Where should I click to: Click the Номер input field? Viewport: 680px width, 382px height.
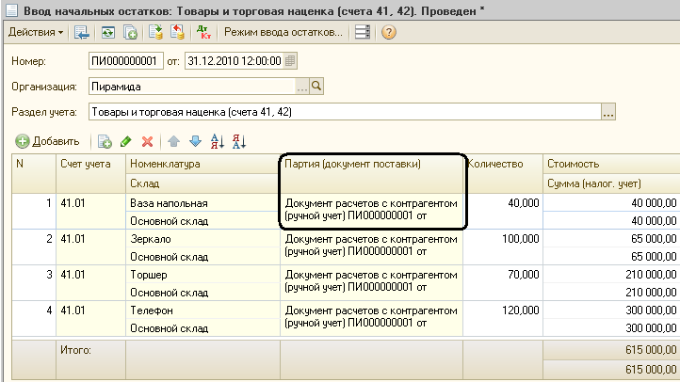coord(124,61)
